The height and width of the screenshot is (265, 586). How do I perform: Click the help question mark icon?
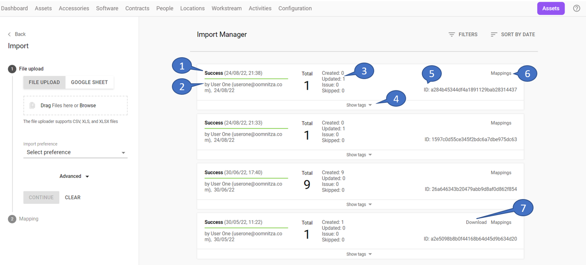[576, 8]
